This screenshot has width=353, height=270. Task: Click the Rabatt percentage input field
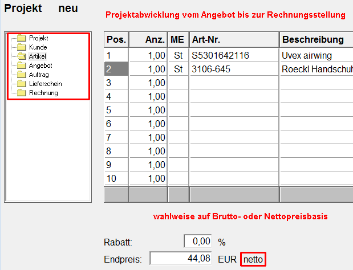198,242
